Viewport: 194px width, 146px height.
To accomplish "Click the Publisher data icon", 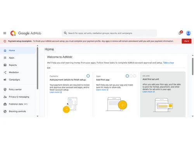I will pyautogui.click(x=5, y=104).
